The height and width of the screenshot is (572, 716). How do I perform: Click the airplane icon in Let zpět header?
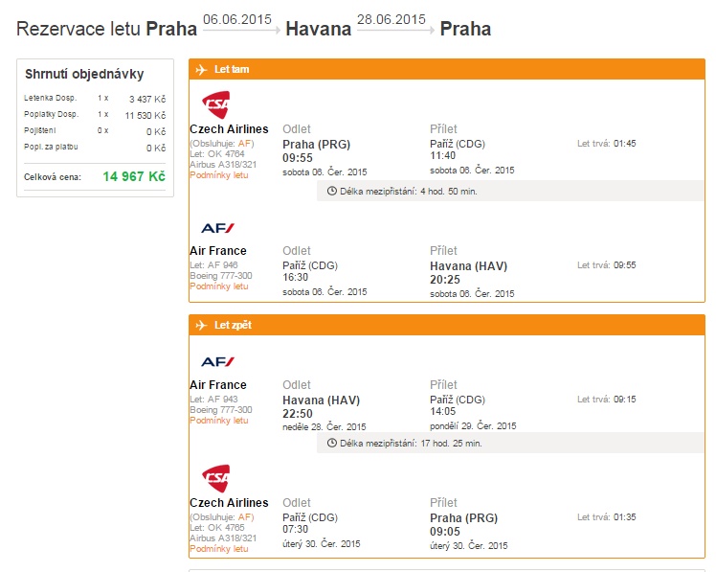[x=201, y=325]
